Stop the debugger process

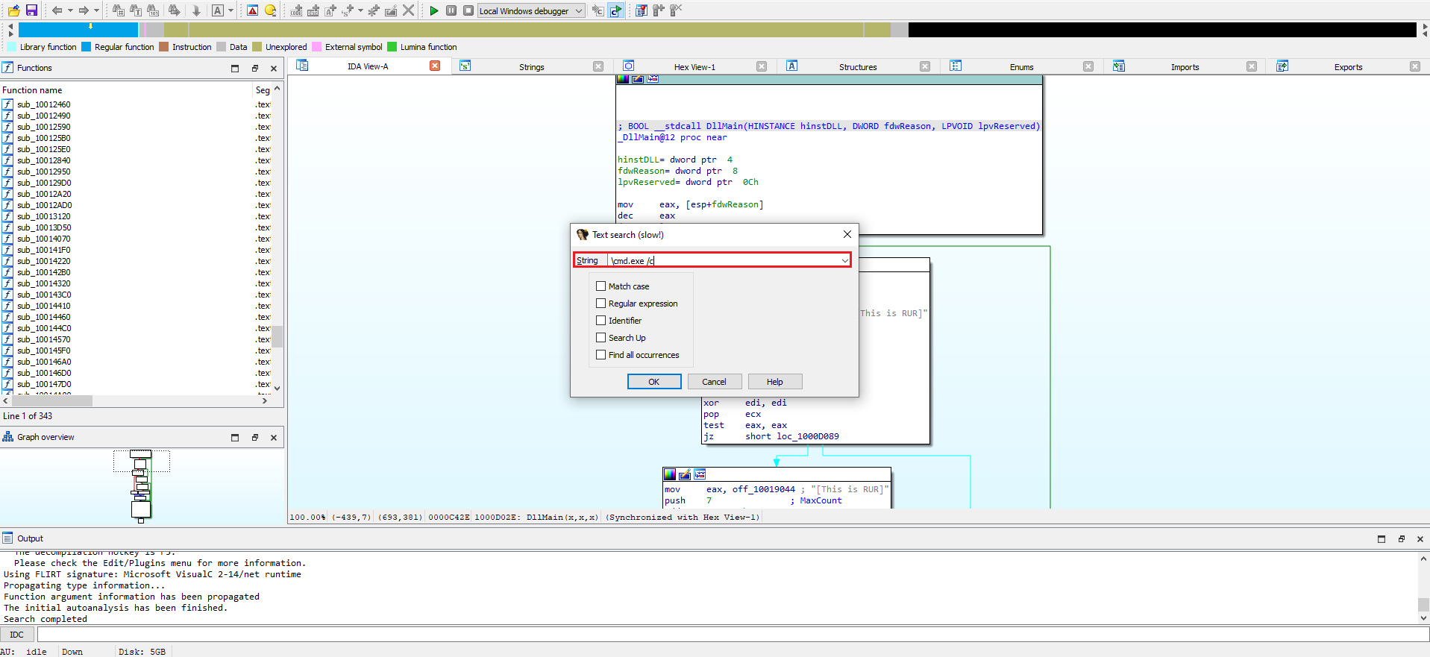(468, 10)
